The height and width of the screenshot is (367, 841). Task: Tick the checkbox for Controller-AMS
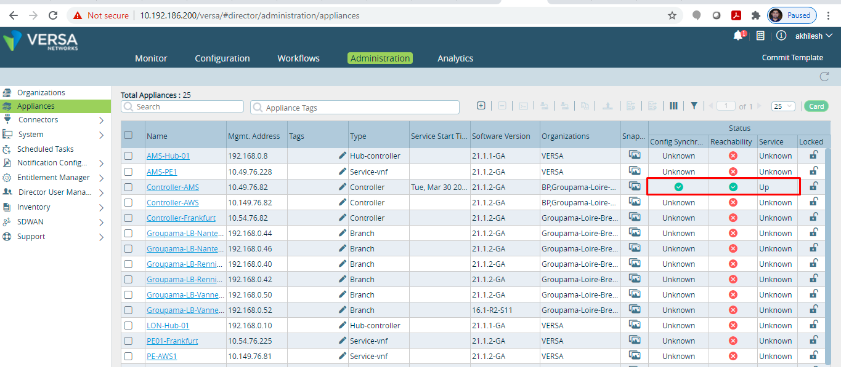[x=128, y=187]
